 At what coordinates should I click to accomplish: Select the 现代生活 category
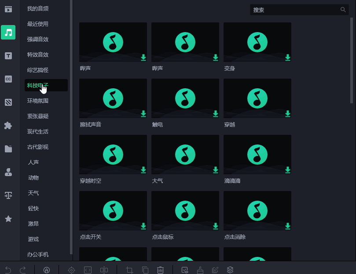coord(38,132)
